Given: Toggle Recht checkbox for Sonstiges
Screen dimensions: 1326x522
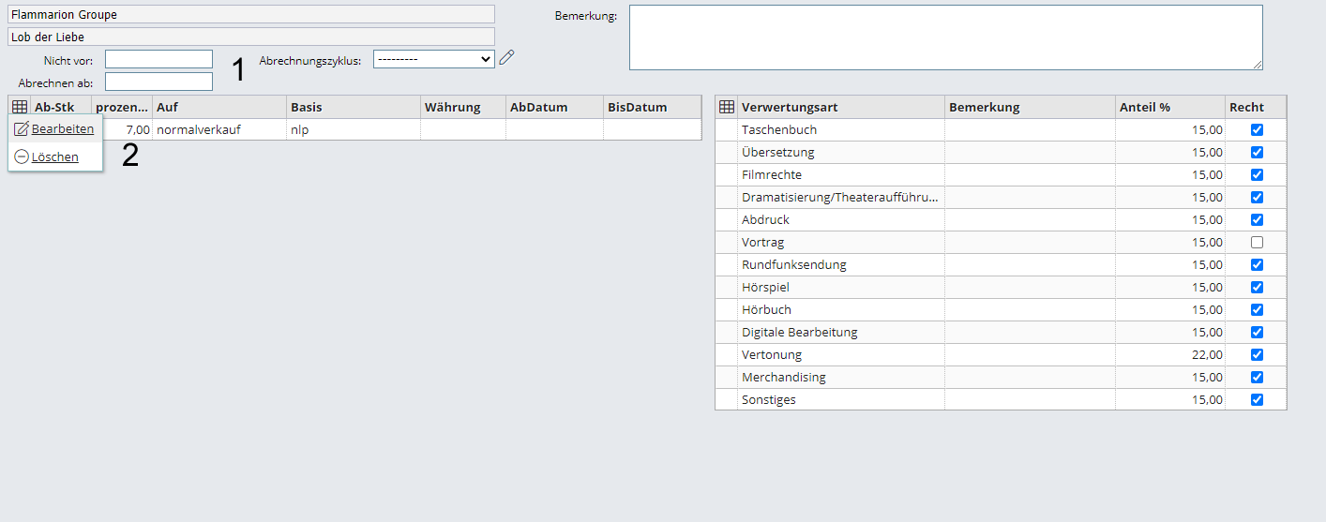Looking at the screenshot, I should (1257, 399).
